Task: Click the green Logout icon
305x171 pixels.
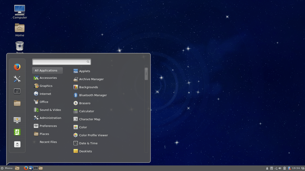Action: tap(17, 132)
